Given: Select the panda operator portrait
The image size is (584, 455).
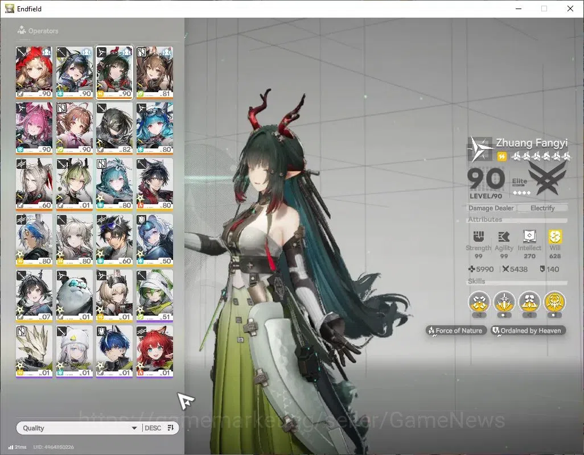Looking at the screenshot, I should [74, 295].
